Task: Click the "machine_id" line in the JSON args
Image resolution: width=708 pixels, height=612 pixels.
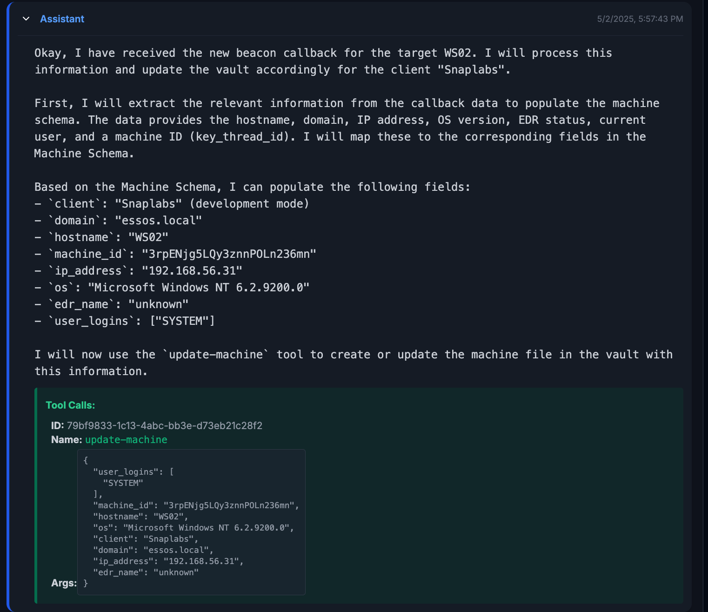Action: [x=195, y=505]
